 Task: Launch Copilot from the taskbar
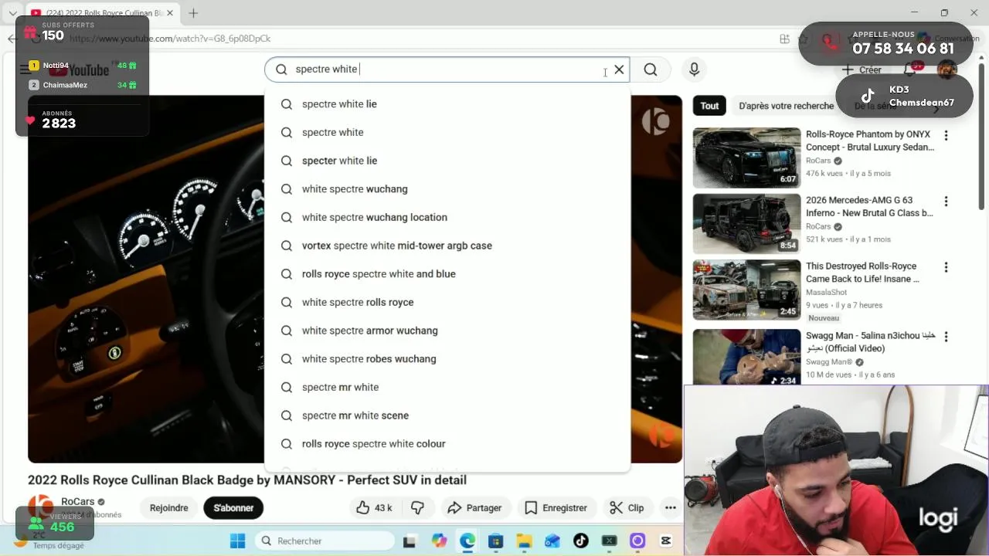coord(439,541)
